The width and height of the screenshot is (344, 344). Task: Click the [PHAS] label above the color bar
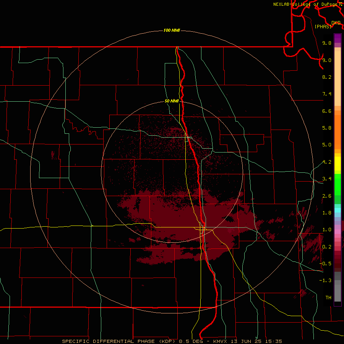[323, 27]
